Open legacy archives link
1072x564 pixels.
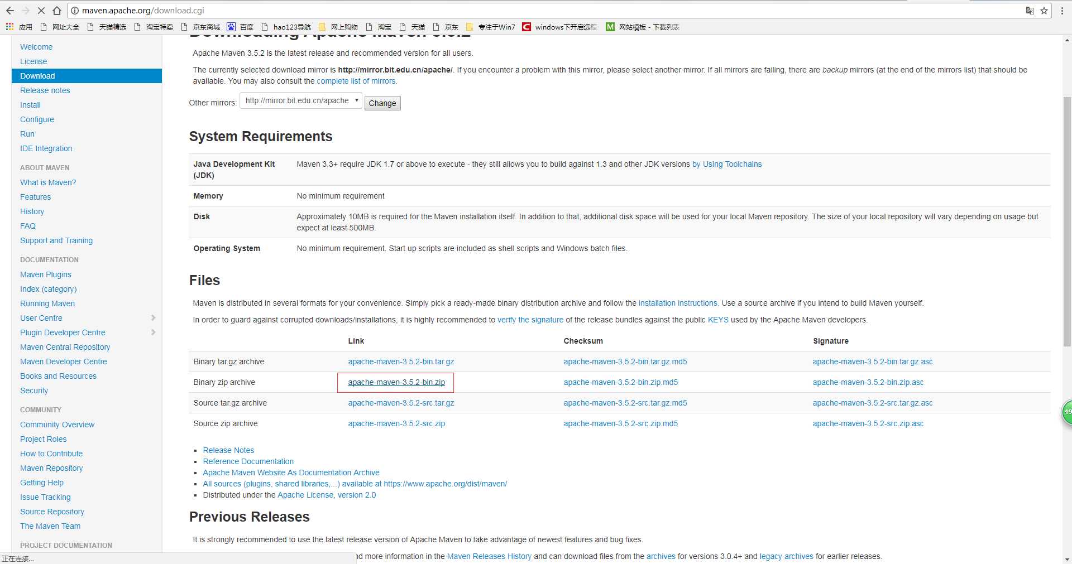tap(786, 556)
